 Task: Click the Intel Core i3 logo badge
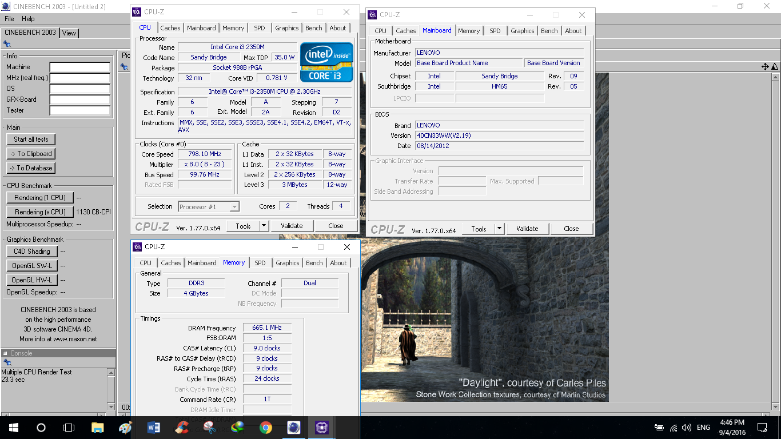(x=326, y=62)
